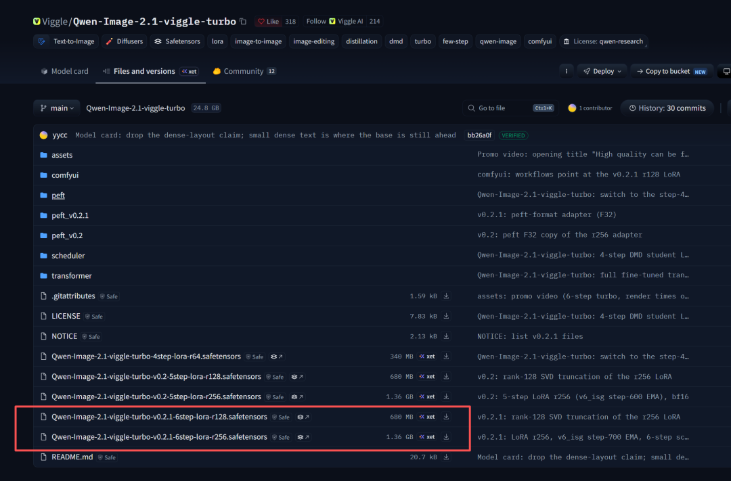731x481 pixels.
Task: Open the three-dot more options menu
Action: click(567, 71)
